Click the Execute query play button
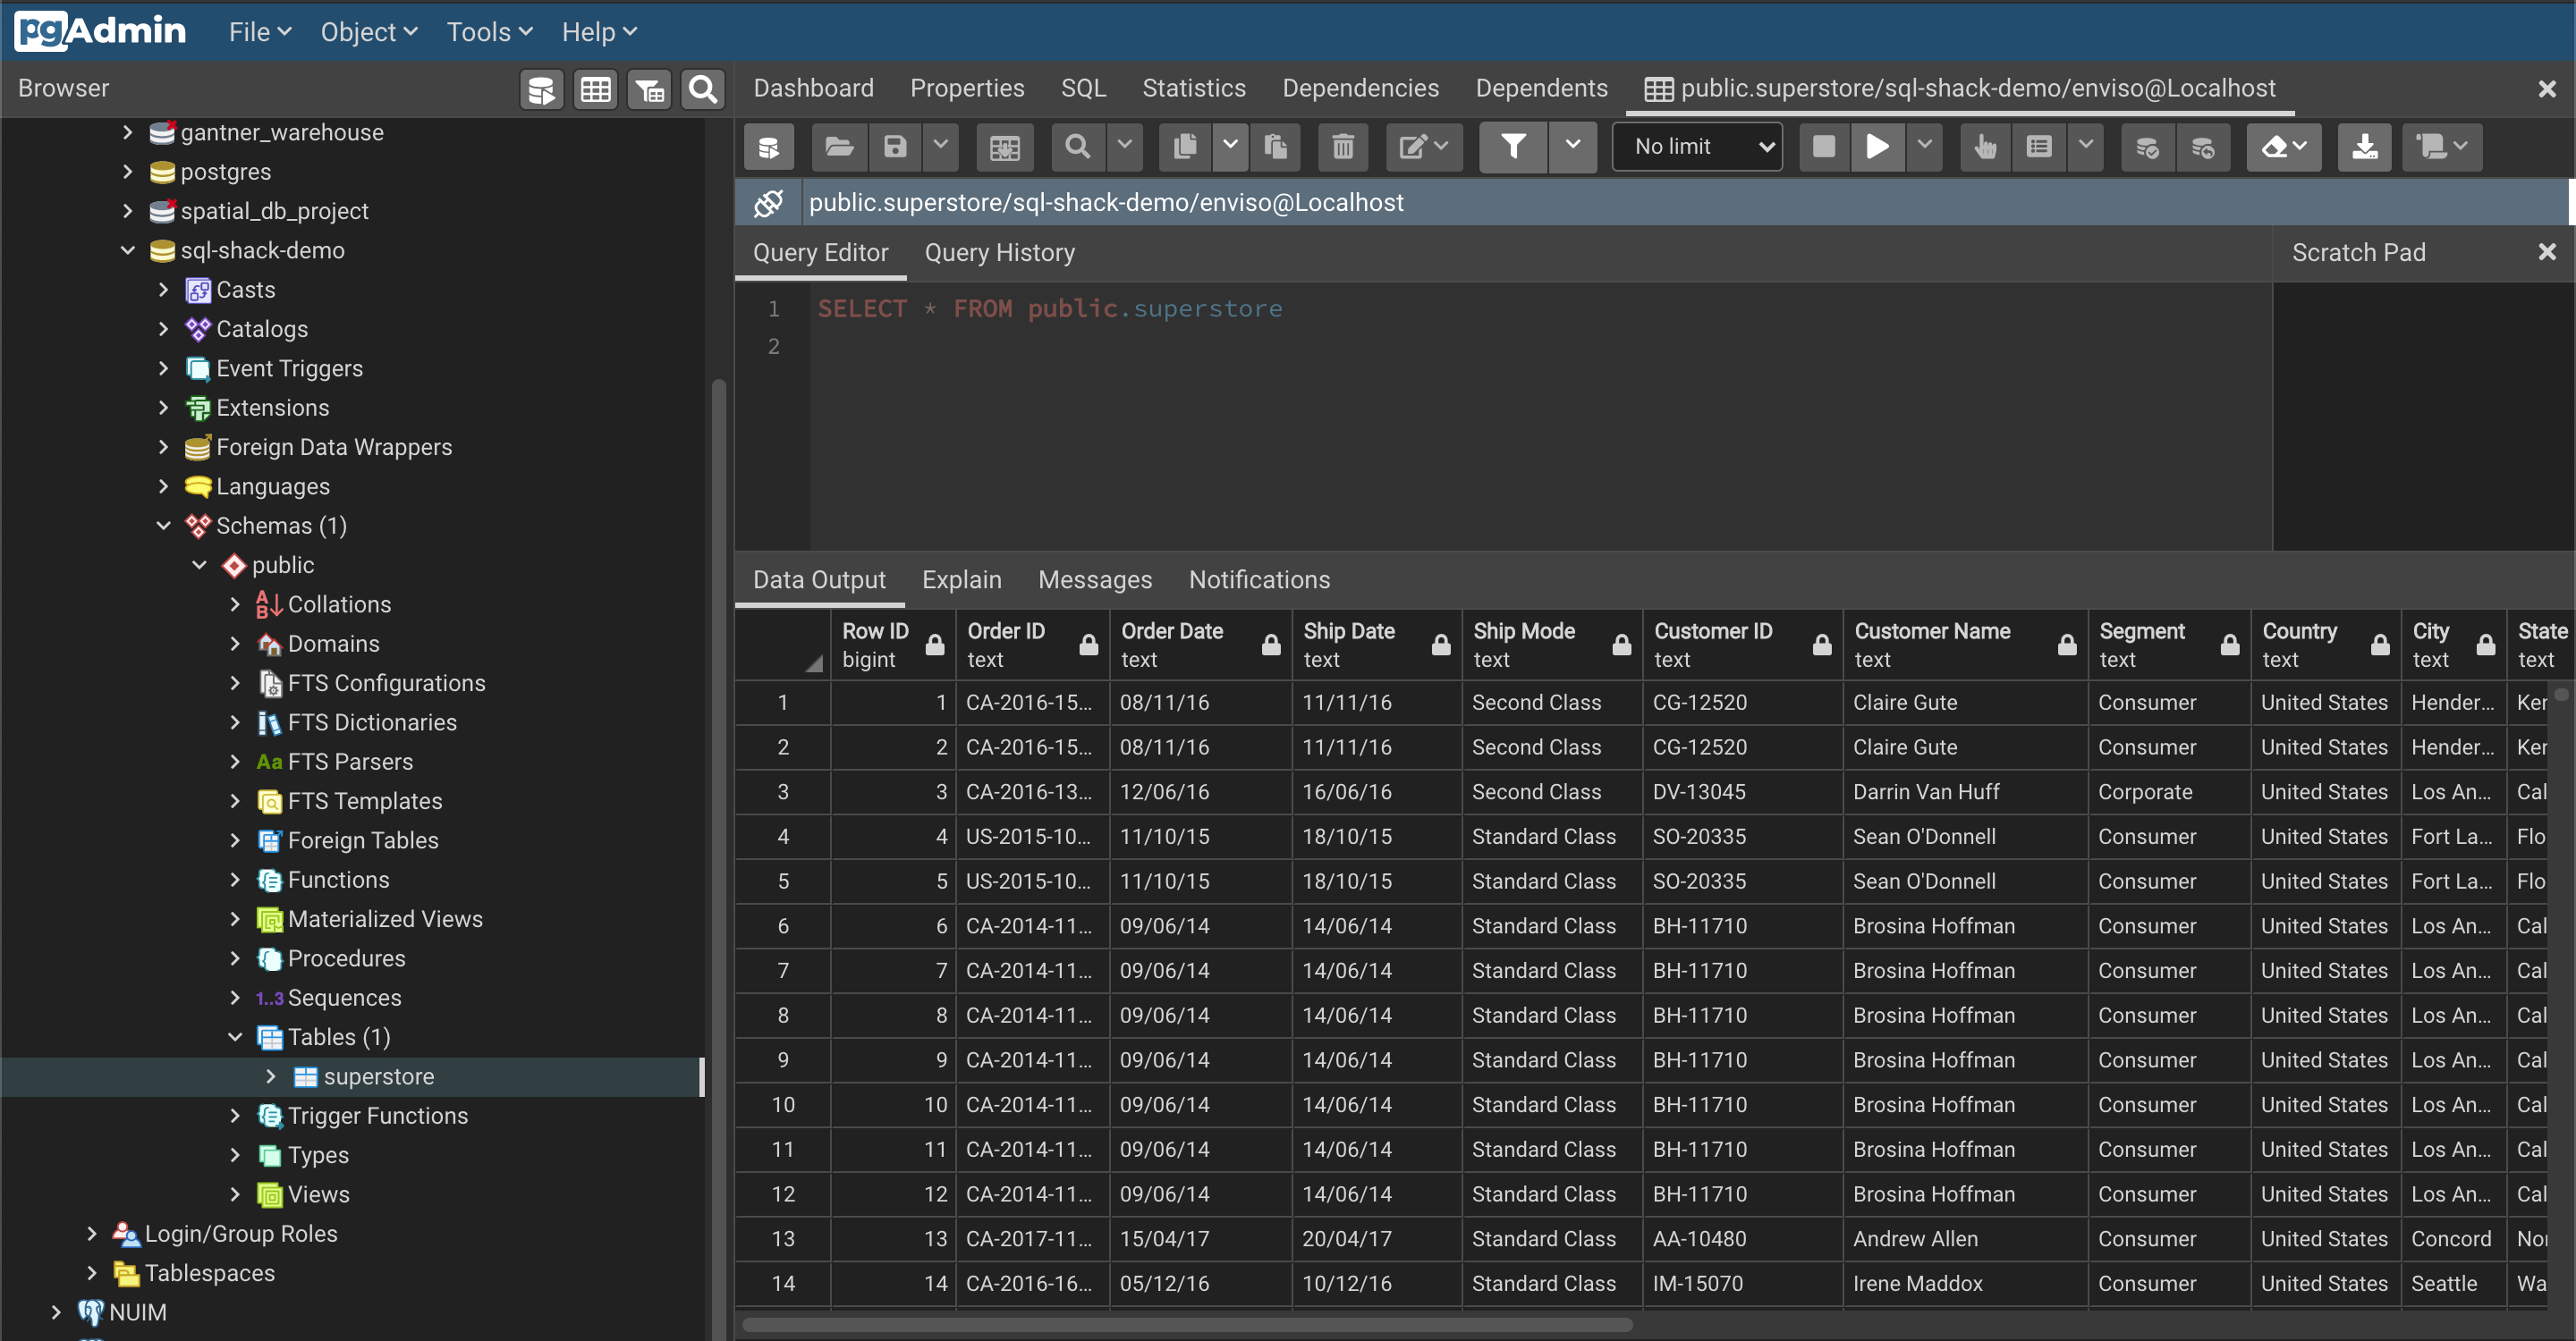The height and width of the screenshot is (1341, 2576). pyautogui.click(x=1877, y=147)
